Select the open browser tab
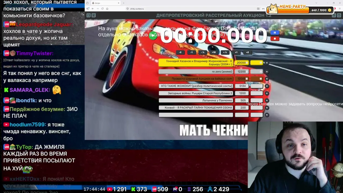 (x=106, y=3)
